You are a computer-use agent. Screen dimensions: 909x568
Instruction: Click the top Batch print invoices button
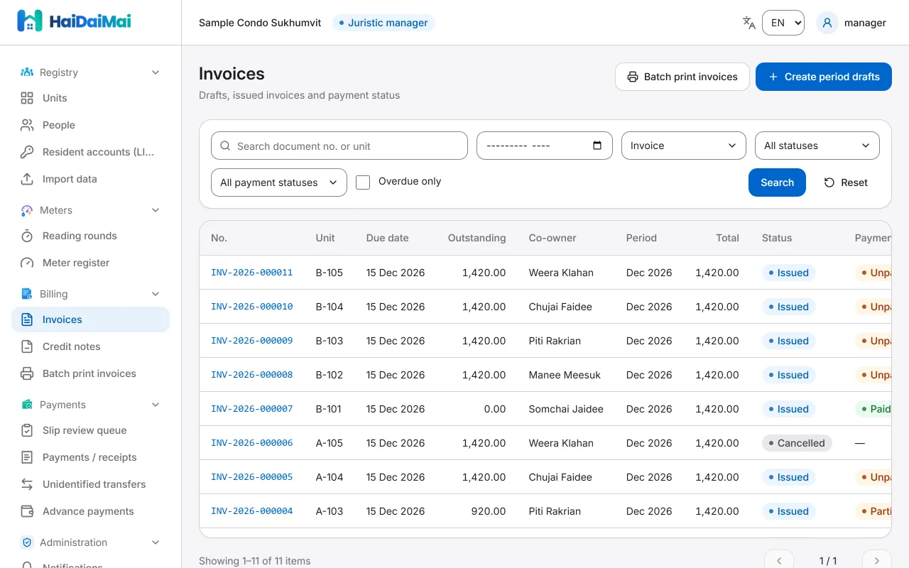[x=682, y=77]
